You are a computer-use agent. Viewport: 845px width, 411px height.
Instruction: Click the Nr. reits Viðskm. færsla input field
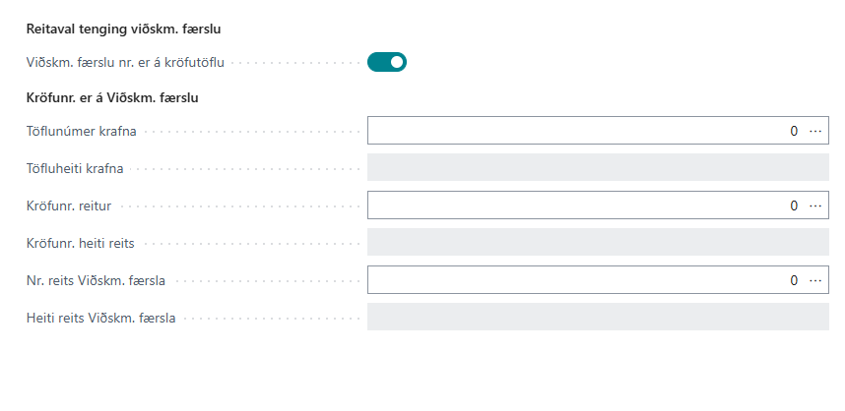[581, 280]
